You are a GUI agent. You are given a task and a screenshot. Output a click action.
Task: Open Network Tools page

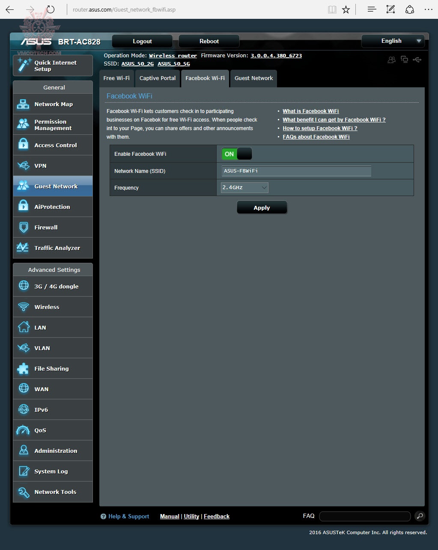pos(53,492)
